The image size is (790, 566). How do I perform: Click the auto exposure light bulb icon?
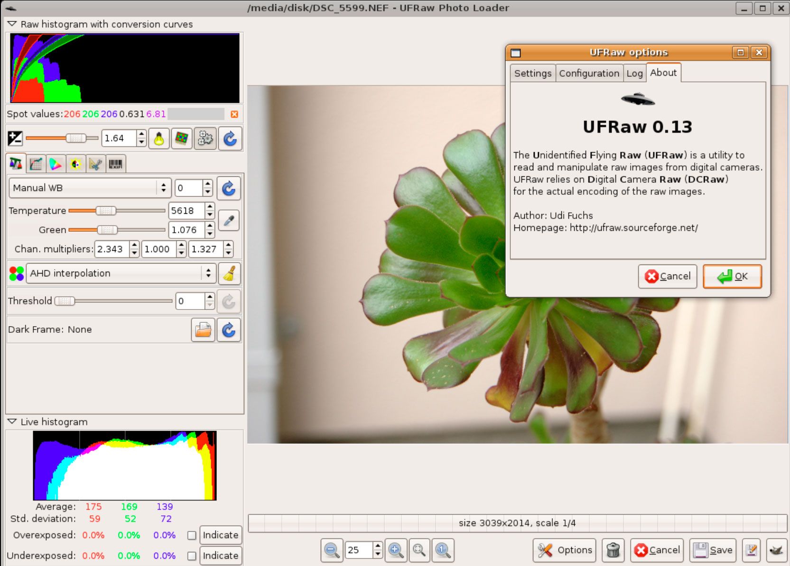160,138
